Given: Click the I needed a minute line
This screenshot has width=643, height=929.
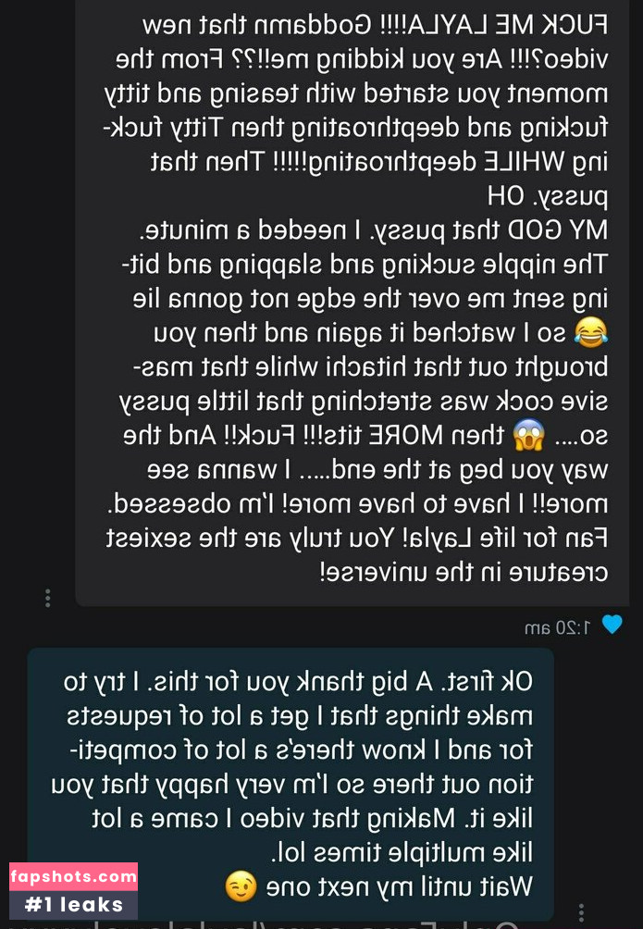Looking at the screenshot, I should [x=374, y=229].
